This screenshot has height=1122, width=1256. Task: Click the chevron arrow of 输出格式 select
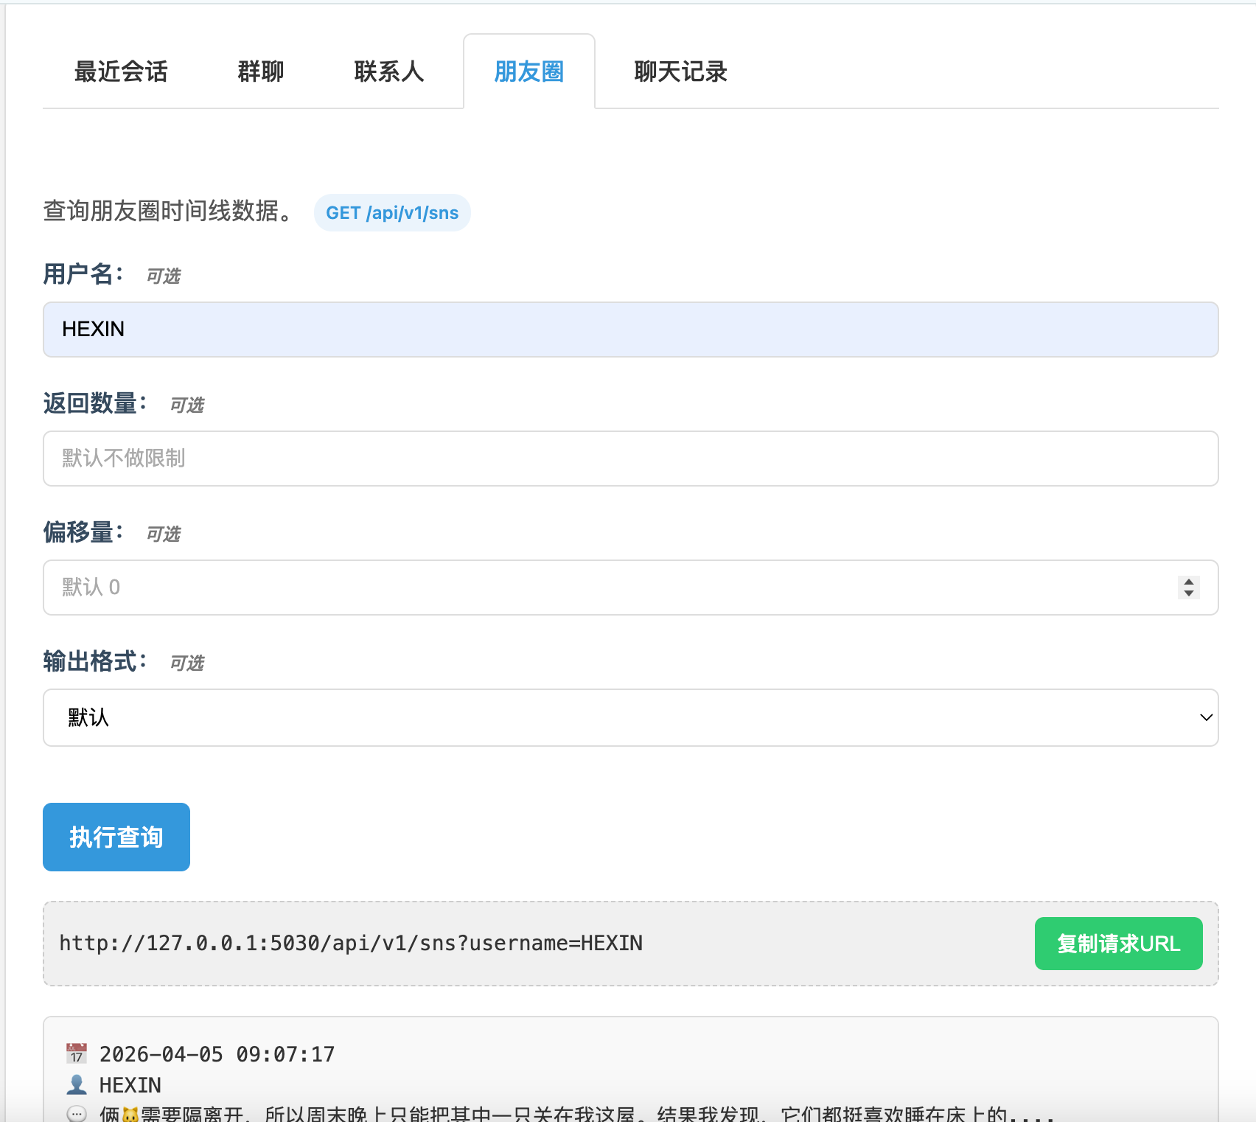[1206, 717]
